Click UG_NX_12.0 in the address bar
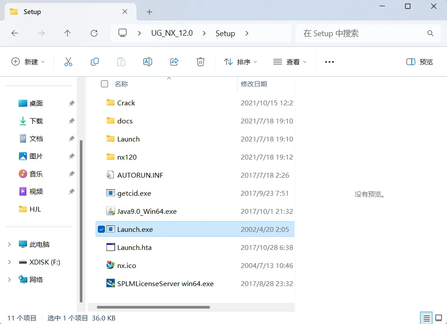447x324 pixels. point(172,33)
